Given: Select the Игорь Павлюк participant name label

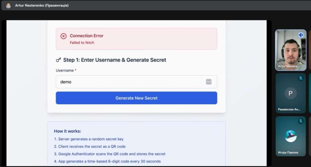Looking at the screenshot, I should (288, 152).
